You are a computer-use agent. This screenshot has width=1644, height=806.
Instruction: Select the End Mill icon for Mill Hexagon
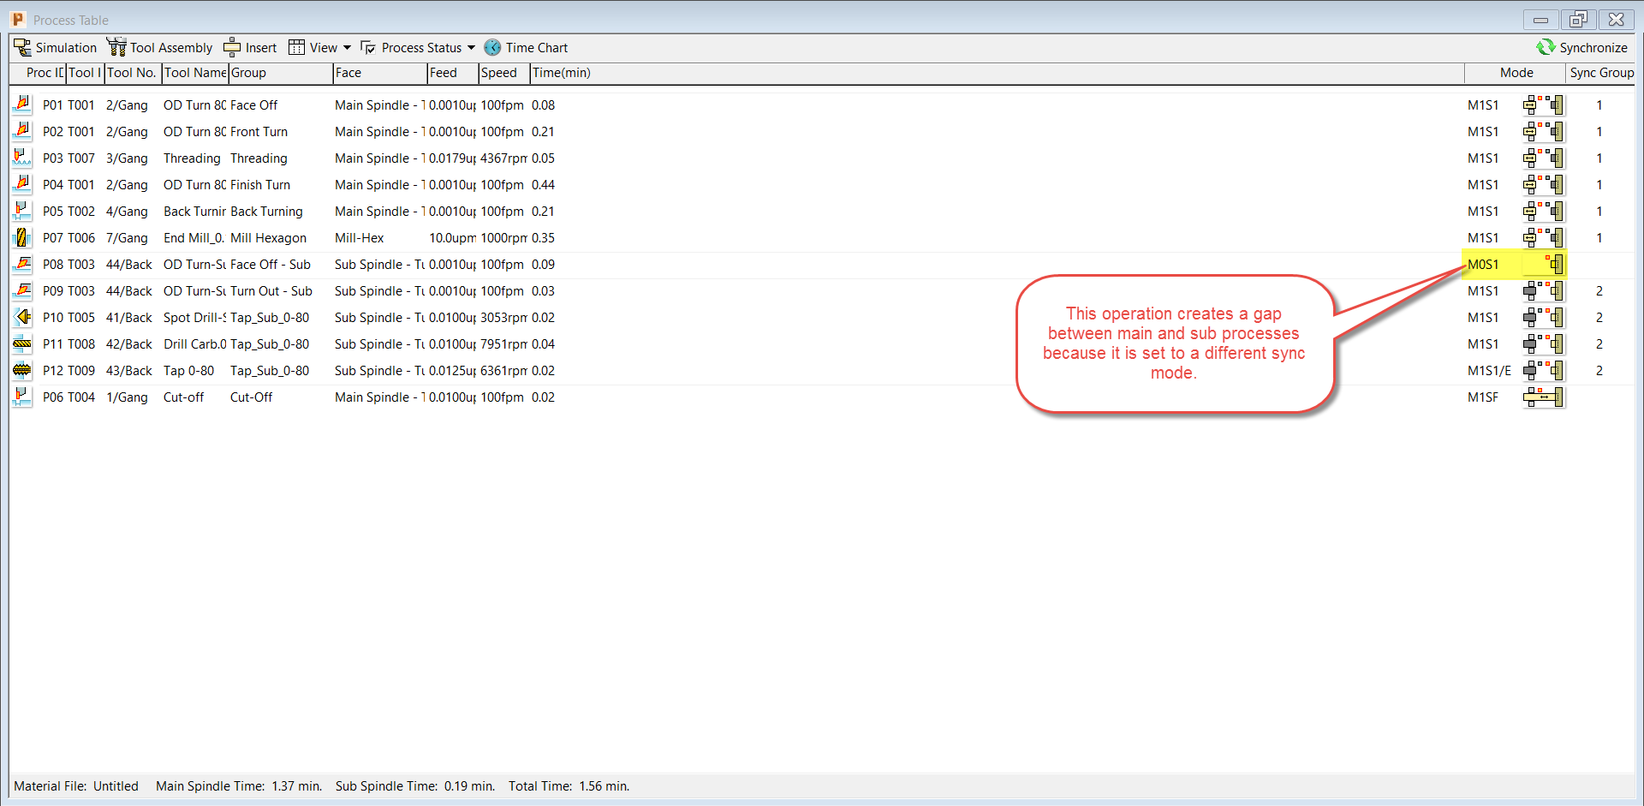coord(22,237)
